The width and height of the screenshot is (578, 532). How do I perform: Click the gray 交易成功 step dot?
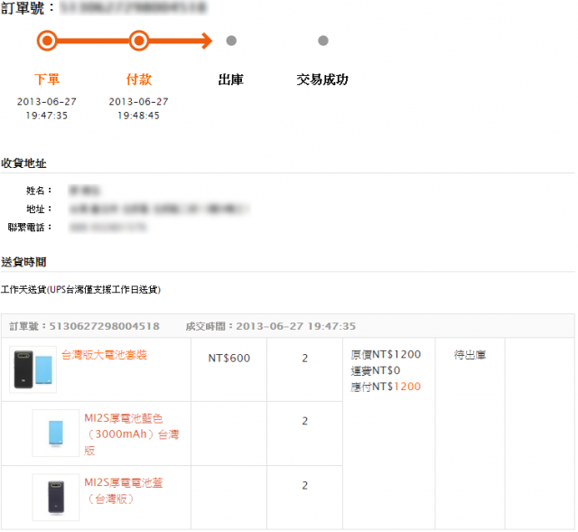323,41
